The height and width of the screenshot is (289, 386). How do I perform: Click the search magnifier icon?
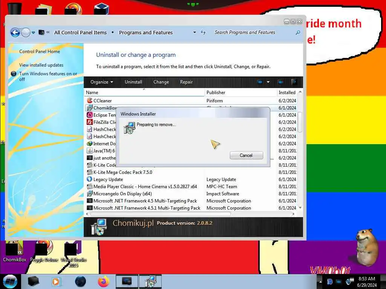point(298,32)
